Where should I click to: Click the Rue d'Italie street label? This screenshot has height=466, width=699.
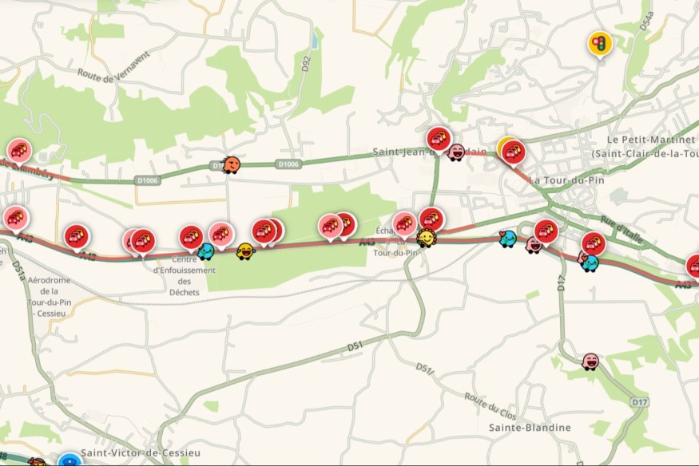point(622,230)
